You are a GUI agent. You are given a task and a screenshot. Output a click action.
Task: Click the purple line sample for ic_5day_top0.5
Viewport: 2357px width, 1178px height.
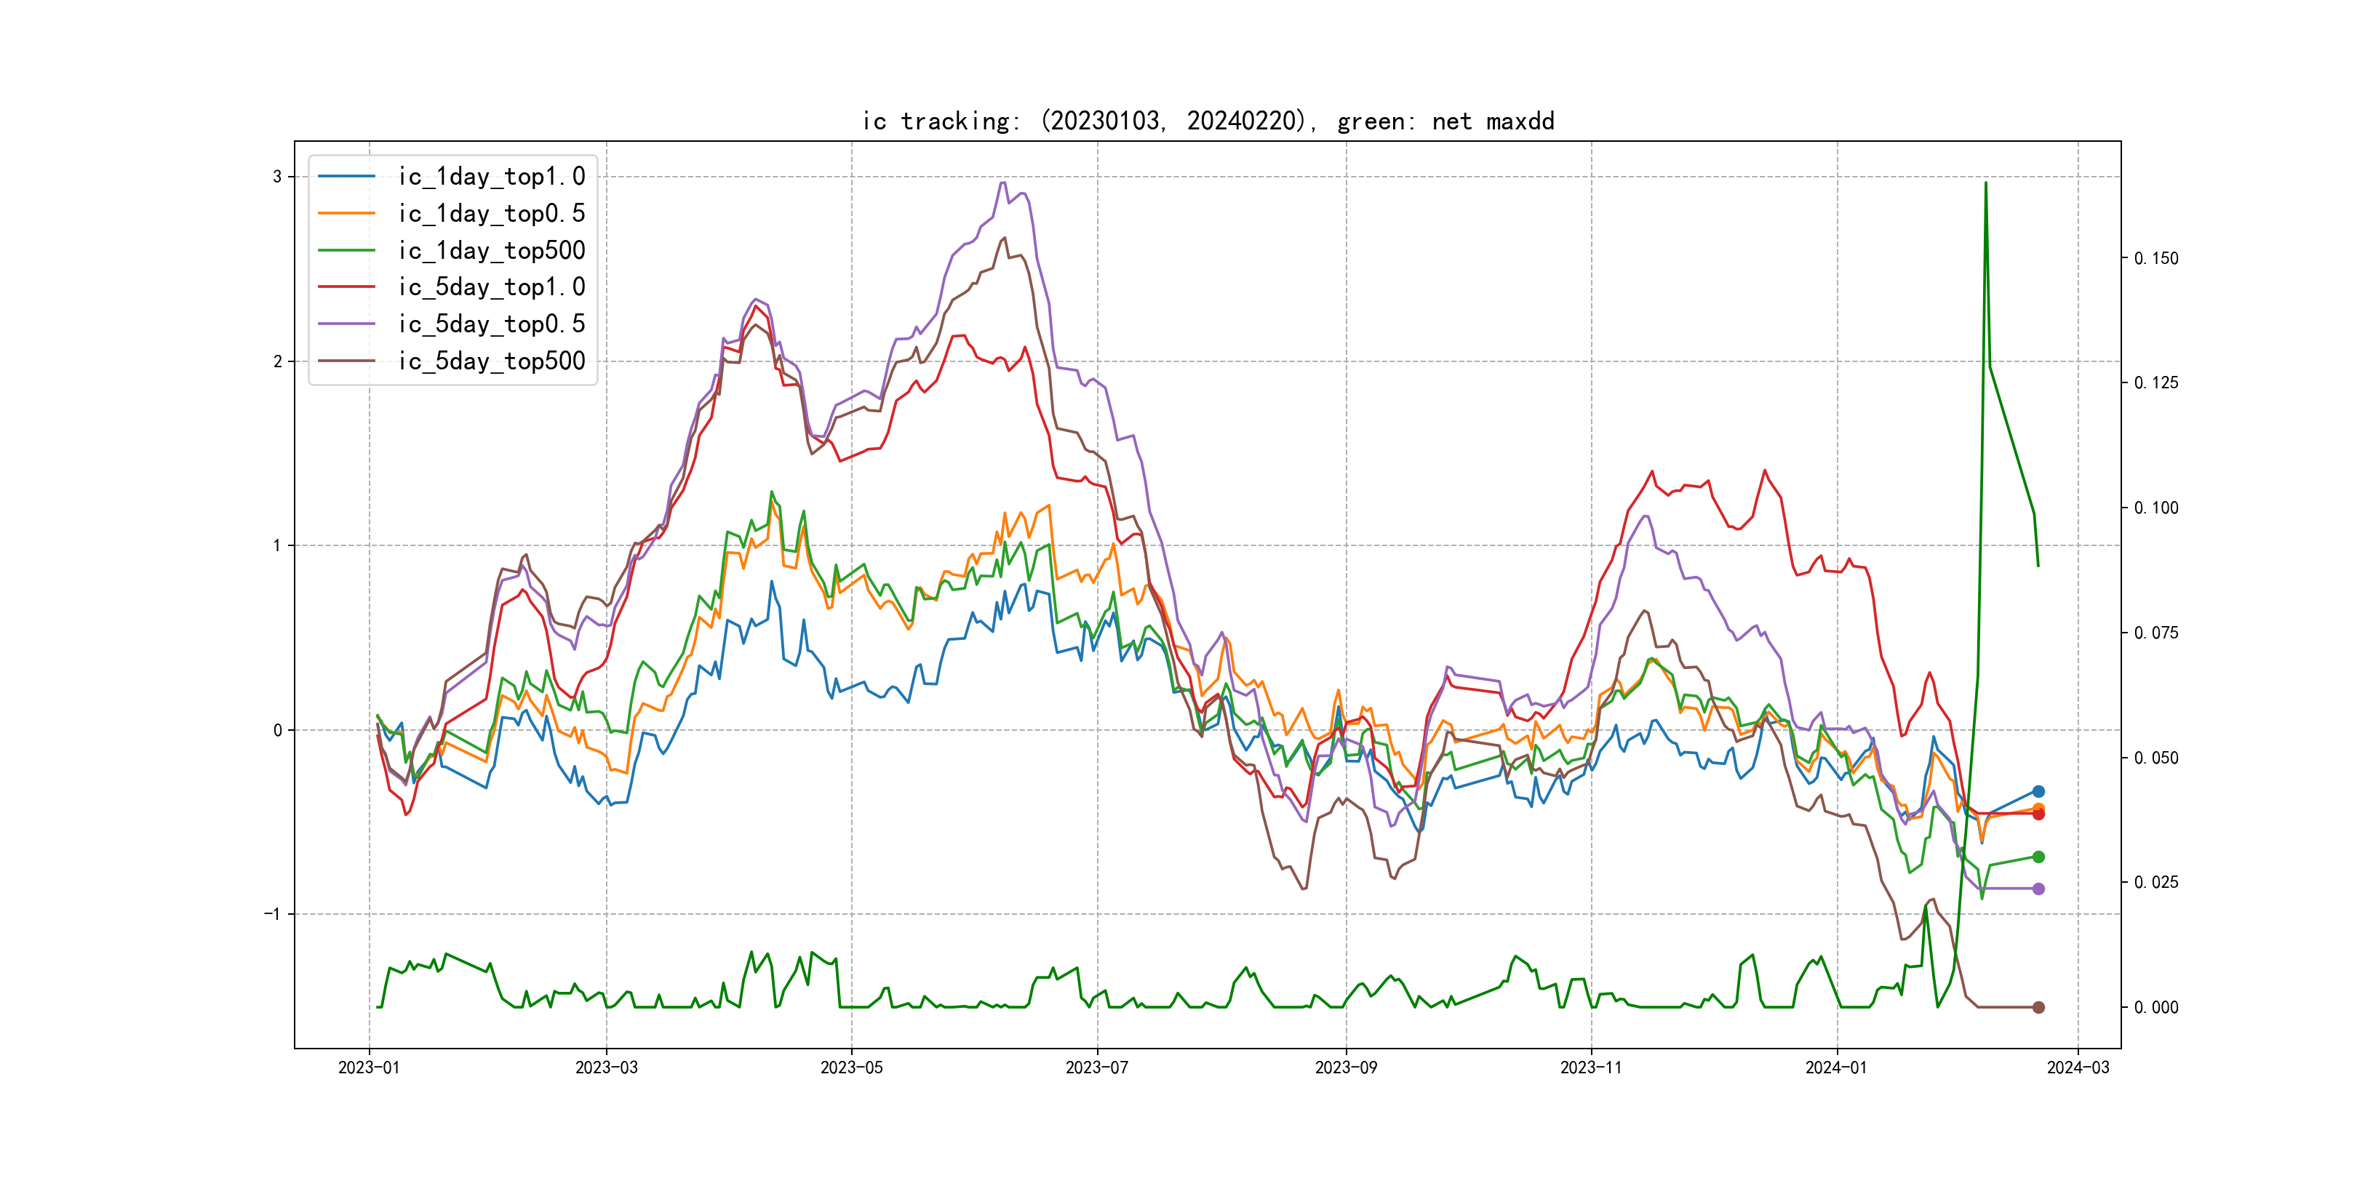346,324
